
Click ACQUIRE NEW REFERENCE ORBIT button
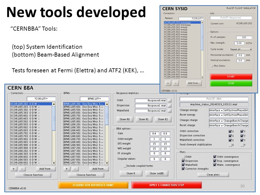[x=93, y=185]
